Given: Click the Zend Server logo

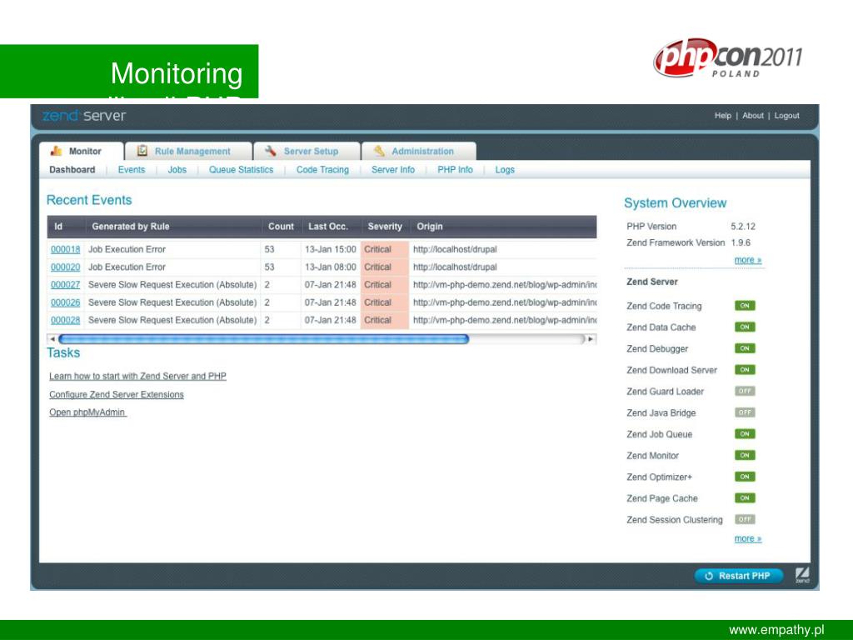Looking at the screenshot, I should point(84,115).
